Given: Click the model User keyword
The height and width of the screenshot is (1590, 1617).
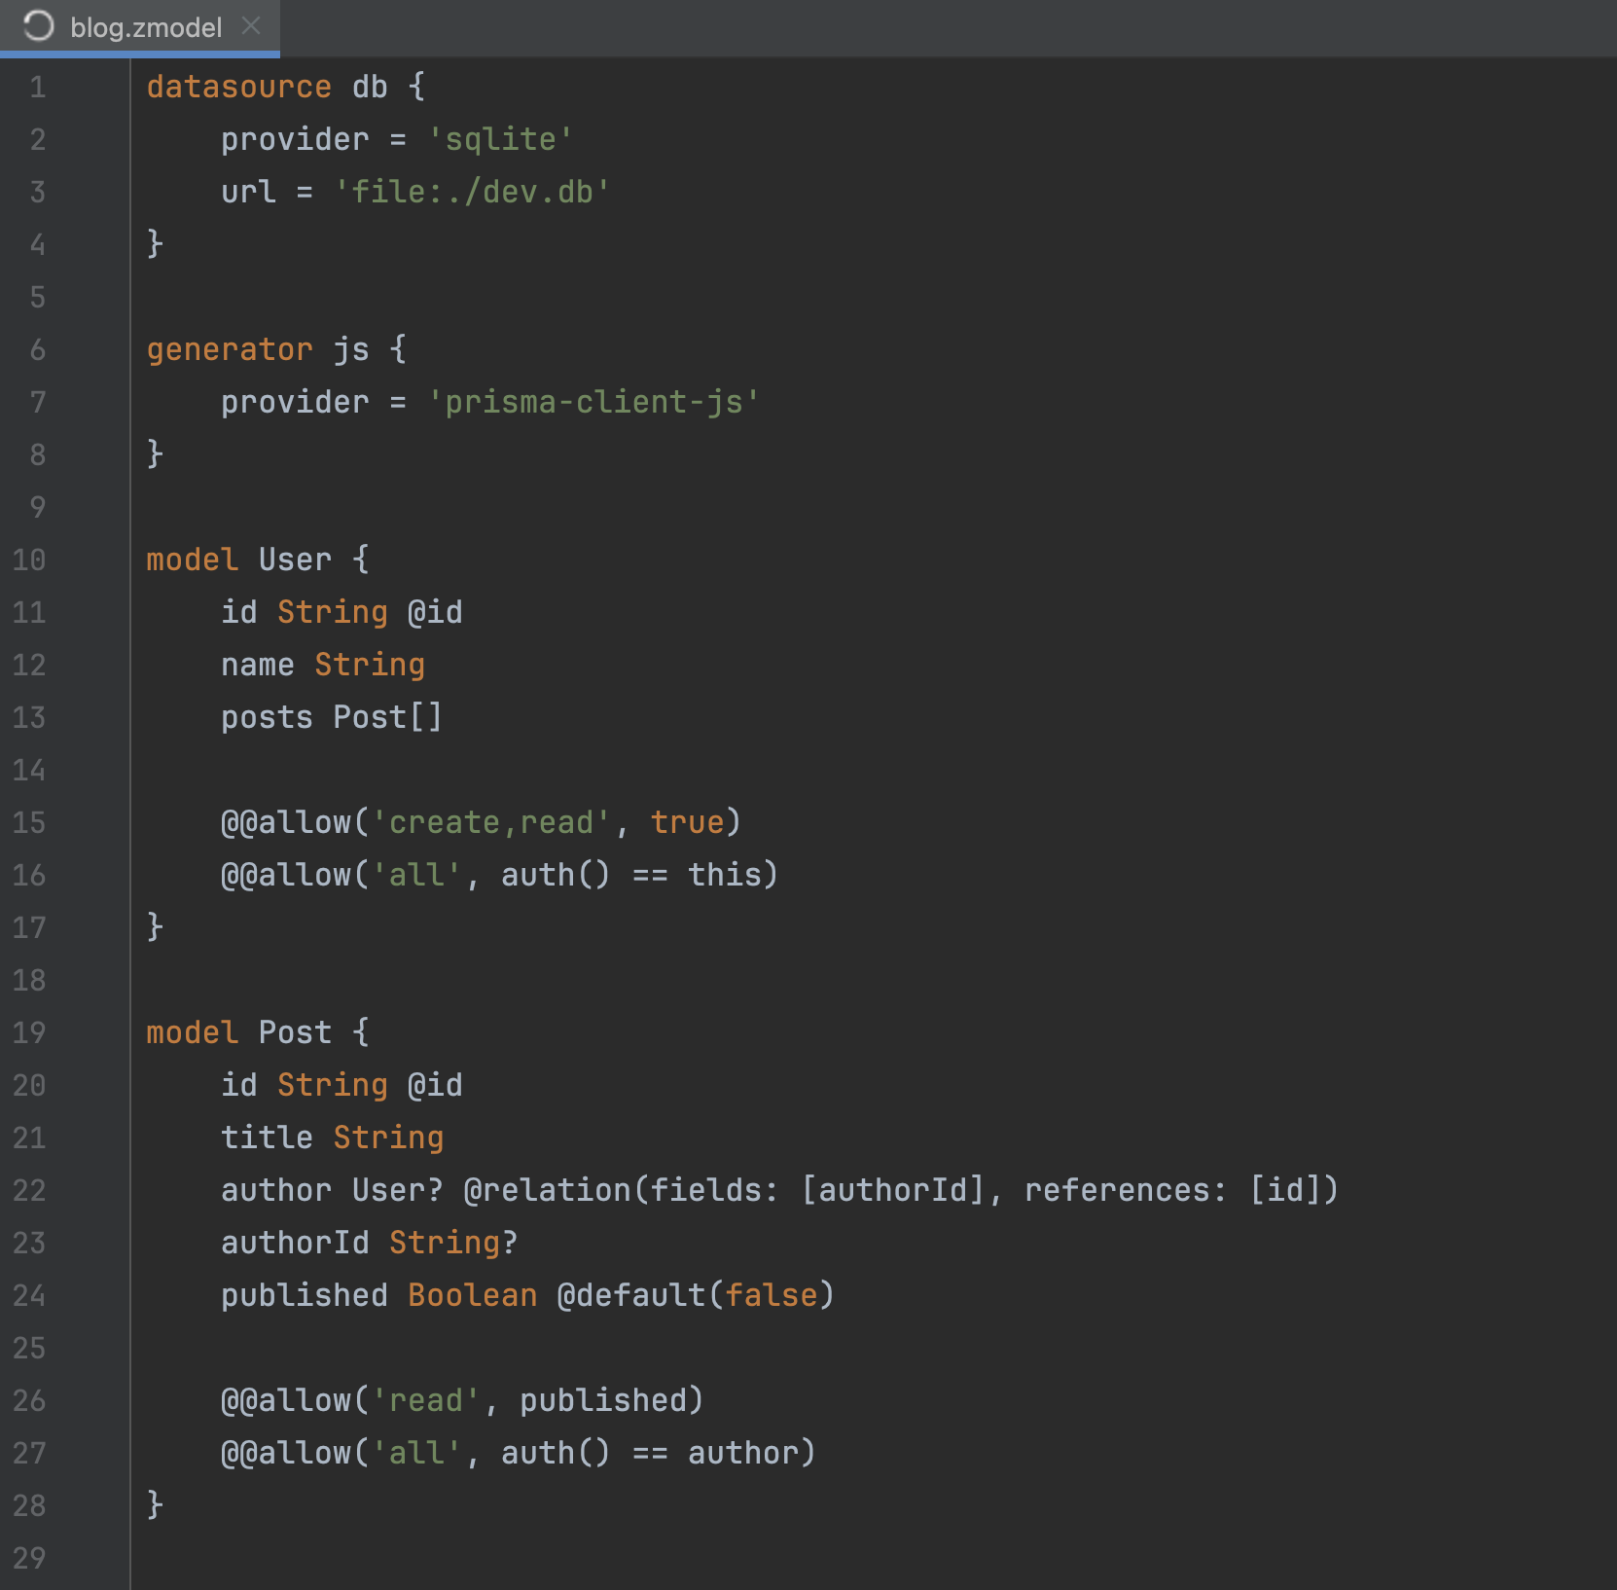Looking at the screenshot, I should point(192,558).
